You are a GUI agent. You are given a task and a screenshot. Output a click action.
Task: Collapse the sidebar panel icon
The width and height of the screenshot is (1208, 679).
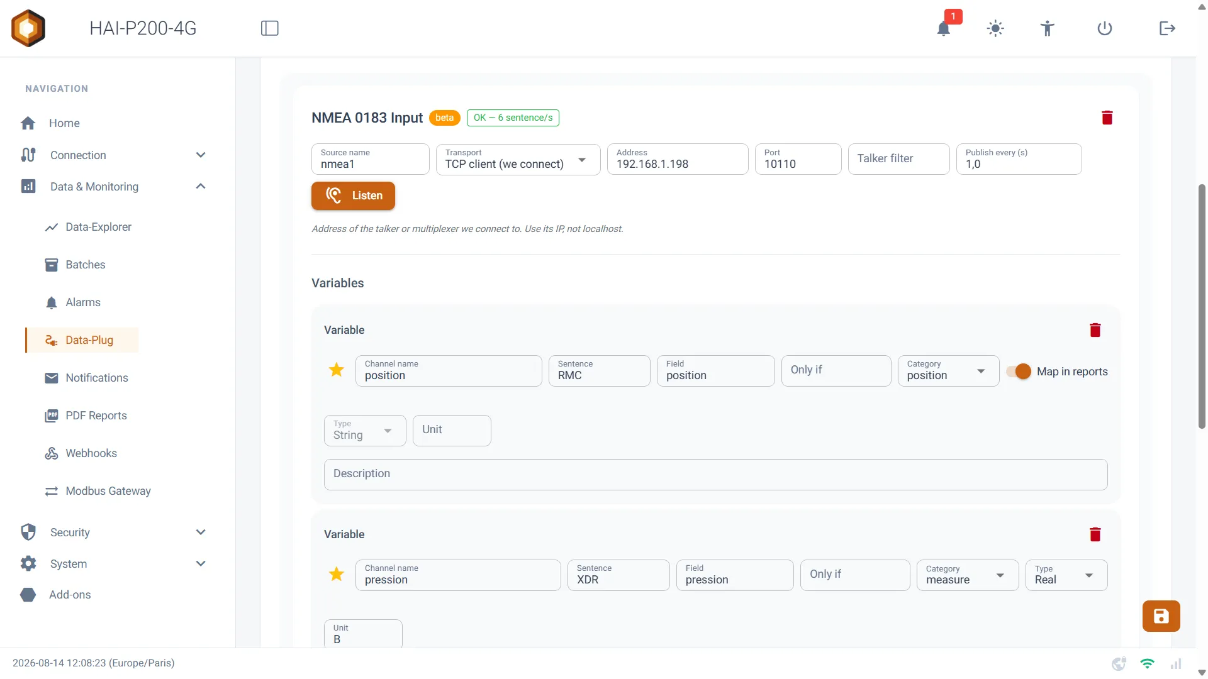[x=270, y=28]
